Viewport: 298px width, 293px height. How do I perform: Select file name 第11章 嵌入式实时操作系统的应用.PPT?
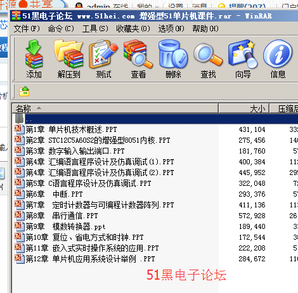point(92,248)
